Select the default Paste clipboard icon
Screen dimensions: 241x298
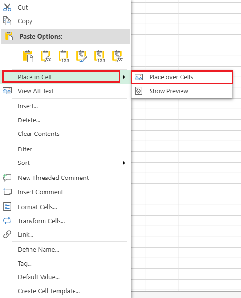(28, 56)
